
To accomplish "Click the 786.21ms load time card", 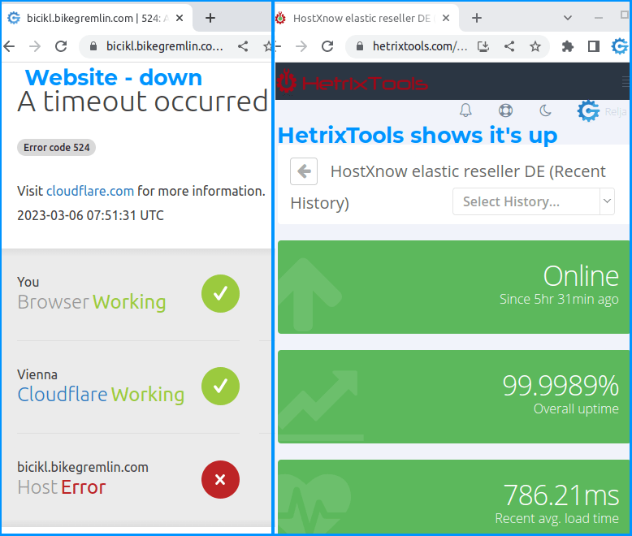I will pos(453,496).
